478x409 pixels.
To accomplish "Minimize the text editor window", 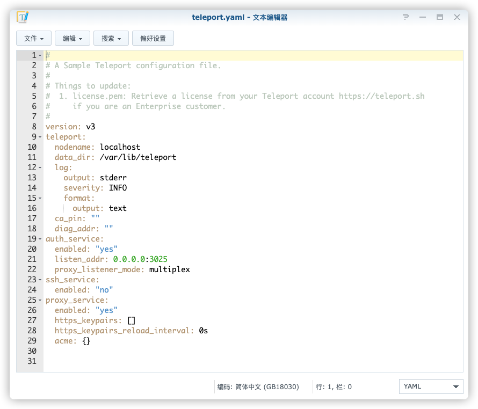I will (423, 17).
